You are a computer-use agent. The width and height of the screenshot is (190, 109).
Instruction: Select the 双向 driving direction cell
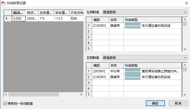coord(77,19)
